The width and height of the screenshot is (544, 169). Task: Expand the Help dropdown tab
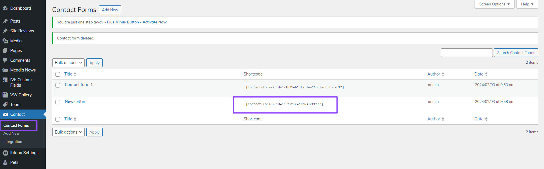[x=527, y=4]
